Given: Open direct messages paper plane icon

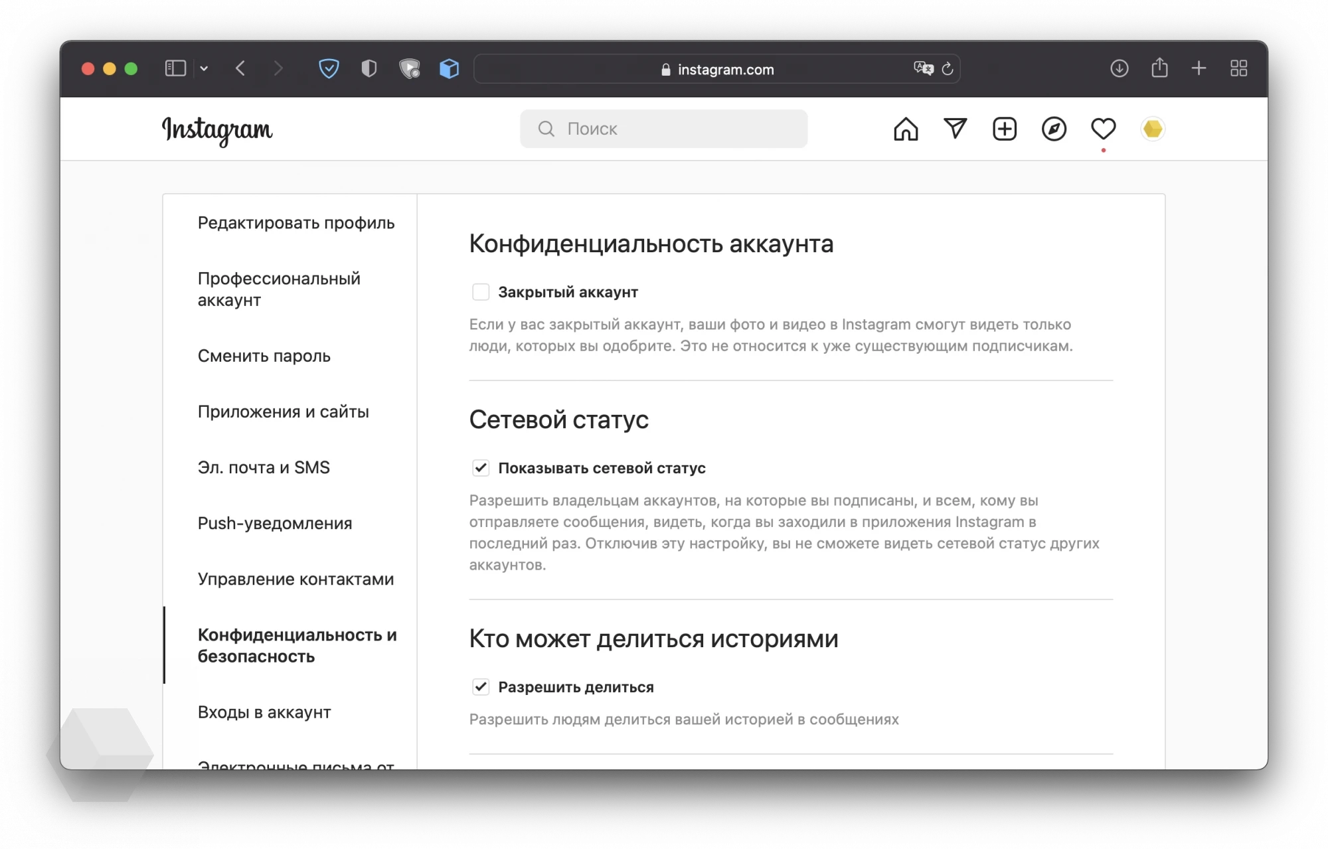Looking at the screenshot, I should [955, 129].
